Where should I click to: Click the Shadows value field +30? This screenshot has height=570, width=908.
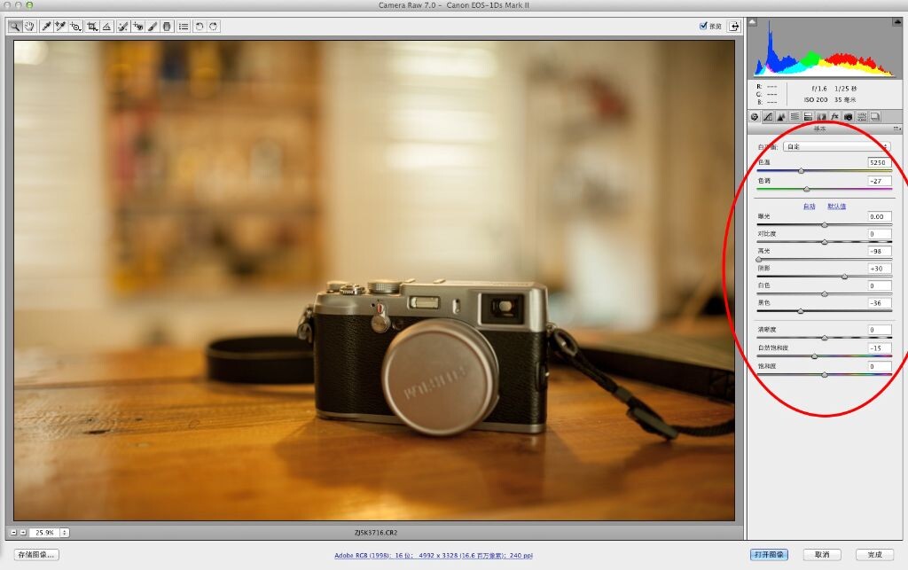point(879,269)
